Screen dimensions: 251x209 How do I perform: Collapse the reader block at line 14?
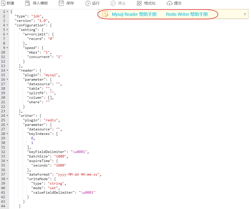pos(7,70)
